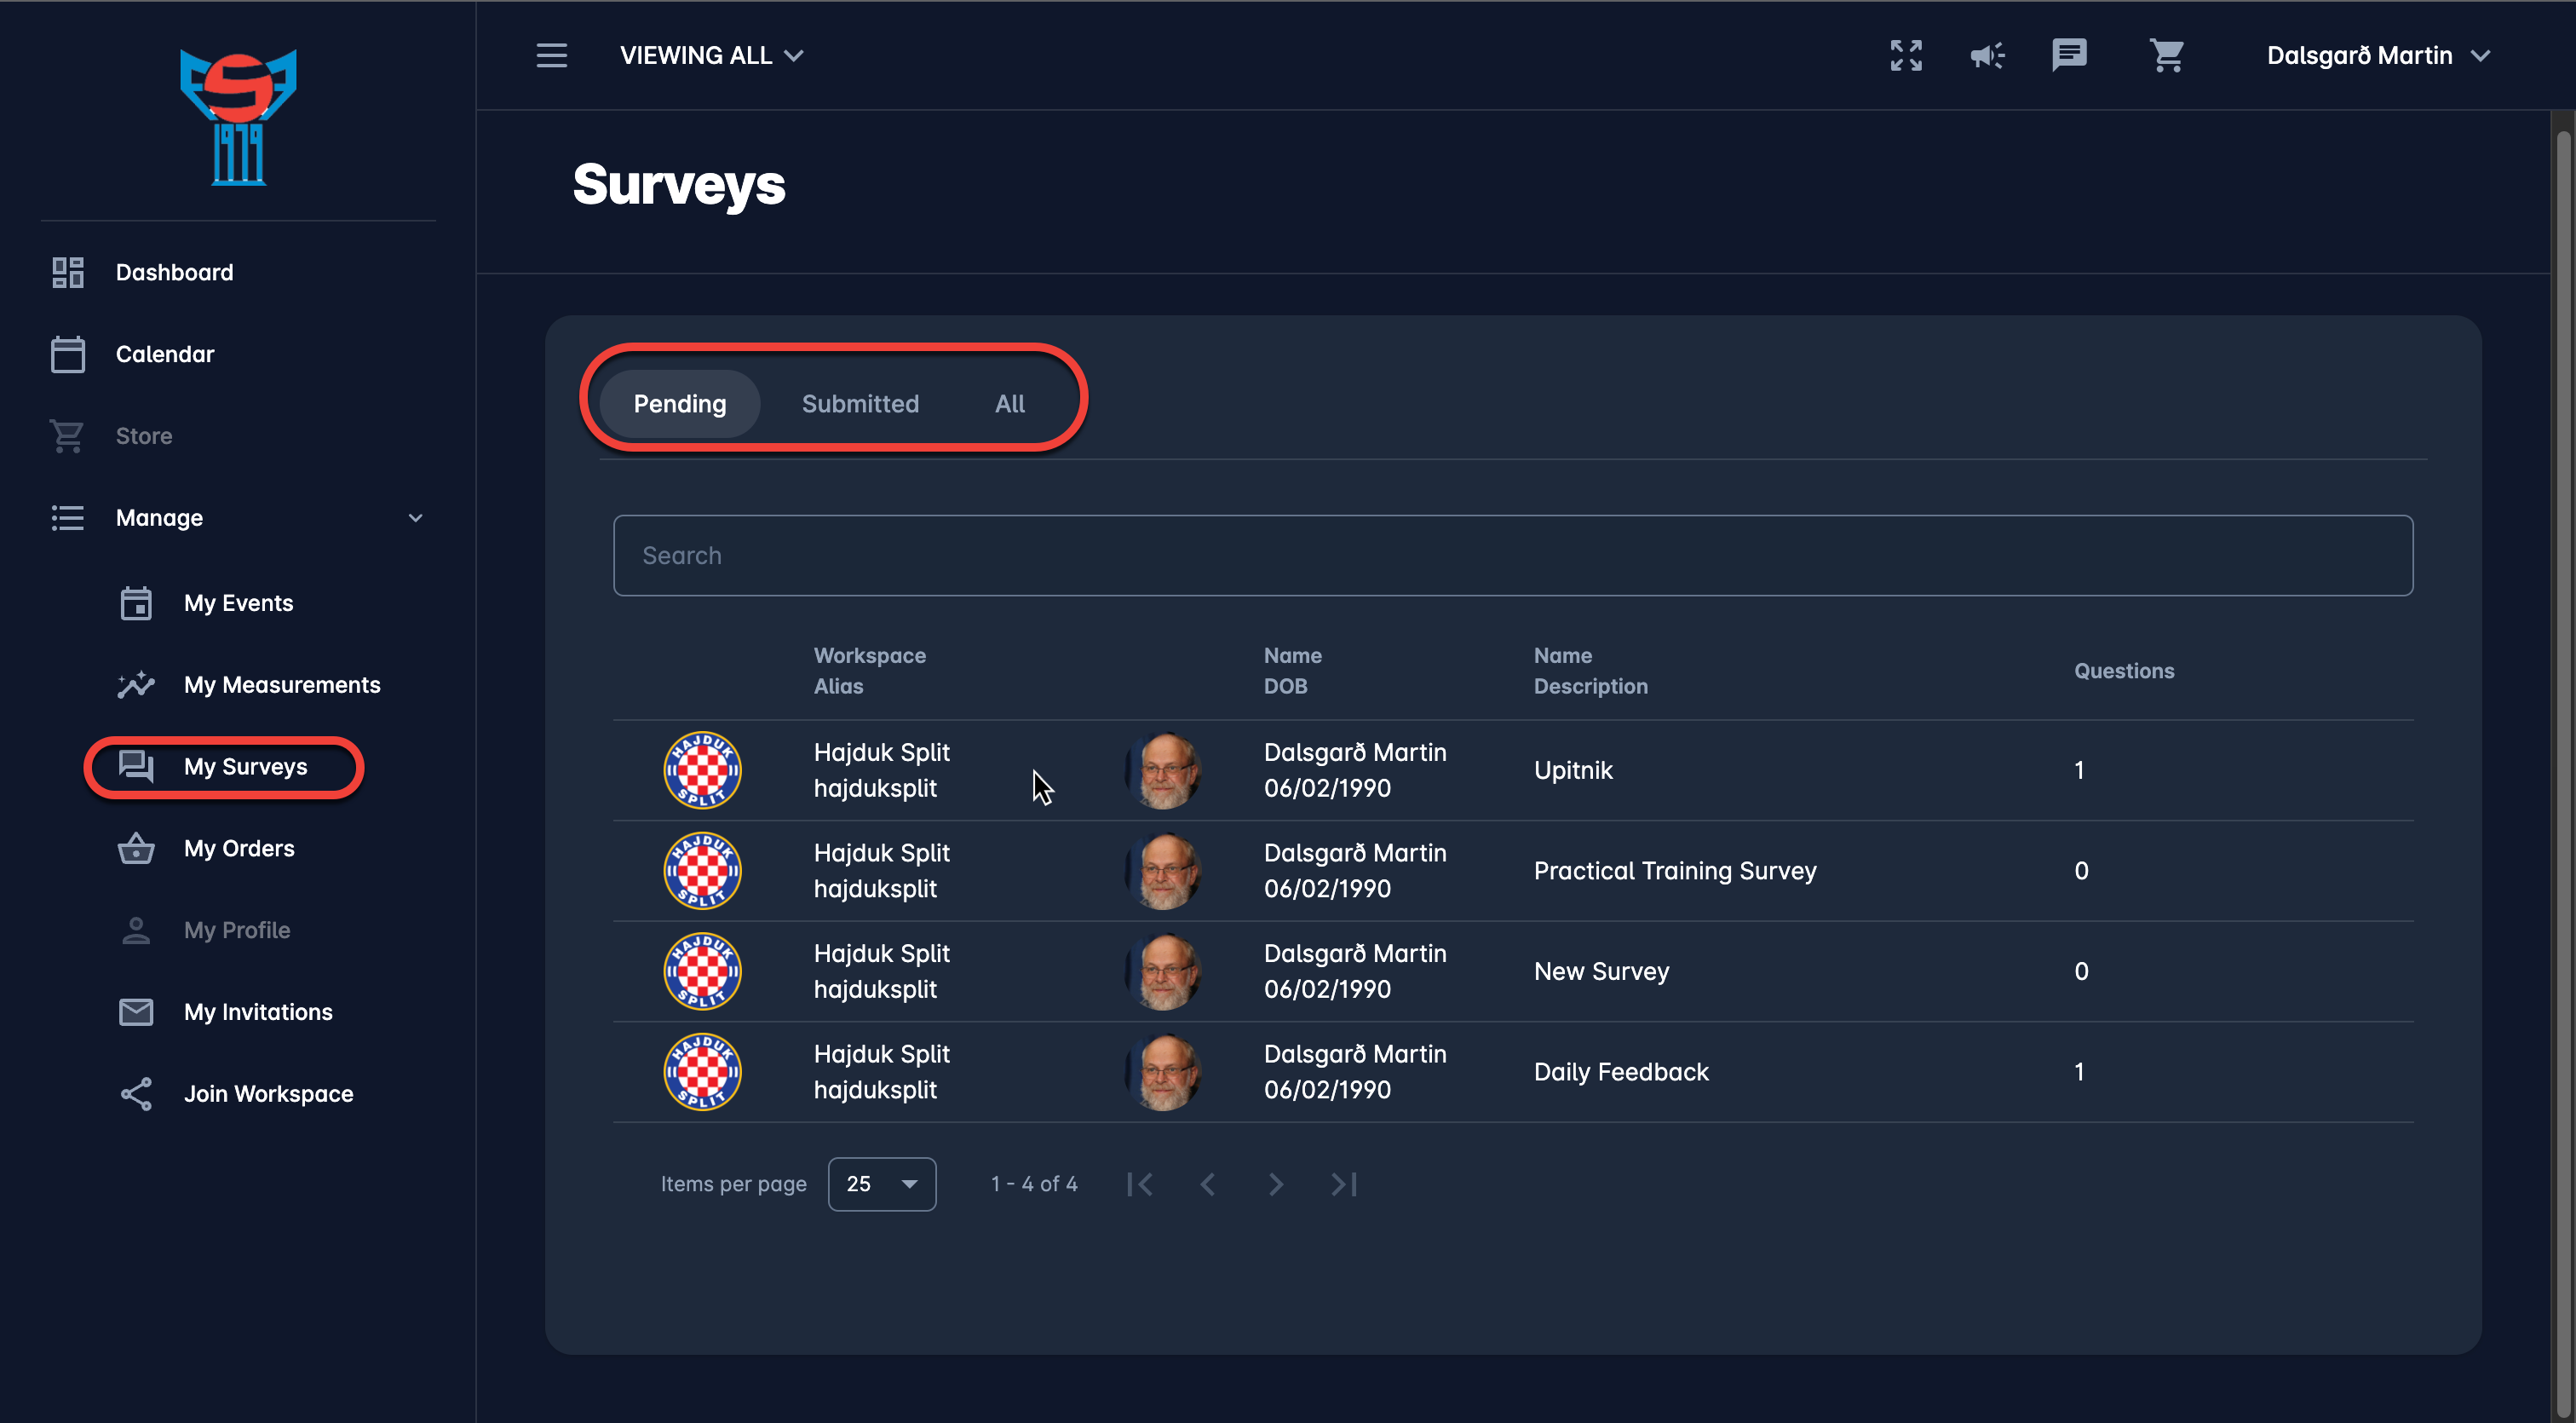Open My Measurements page
2576x1423 pixels.
[x=281, y=685]
